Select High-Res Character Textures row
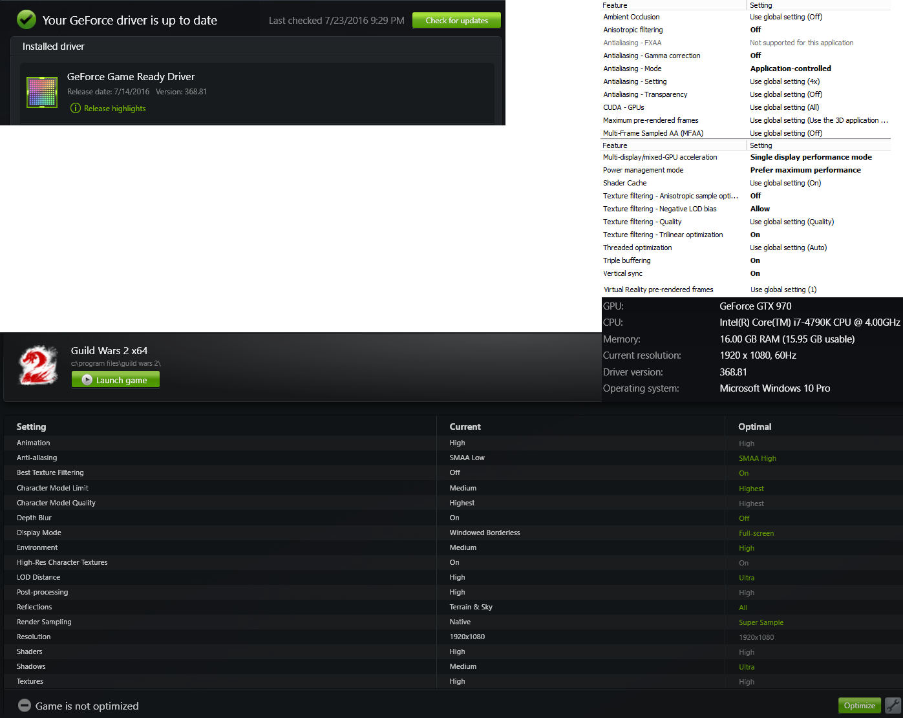This screenshot has height=718, width=903. (x=452, y=562)
